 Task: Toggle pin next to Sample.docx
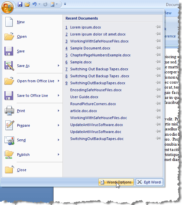(158, 62)
